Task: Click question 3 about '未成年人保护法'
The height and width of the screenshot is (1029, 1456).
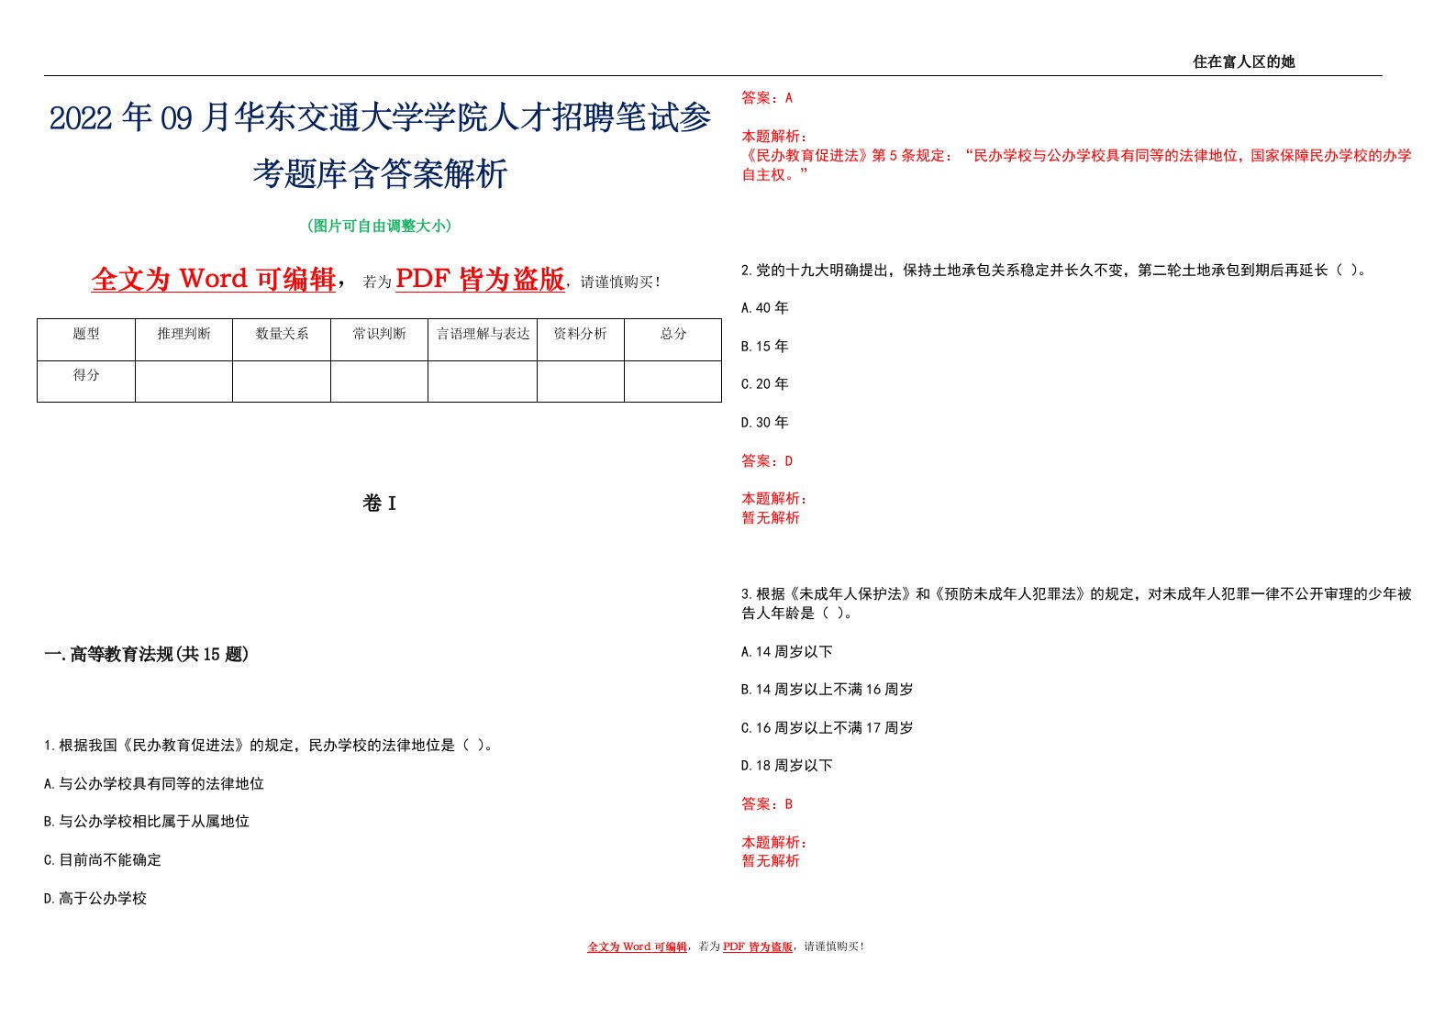Action: tap(1076, 603)
